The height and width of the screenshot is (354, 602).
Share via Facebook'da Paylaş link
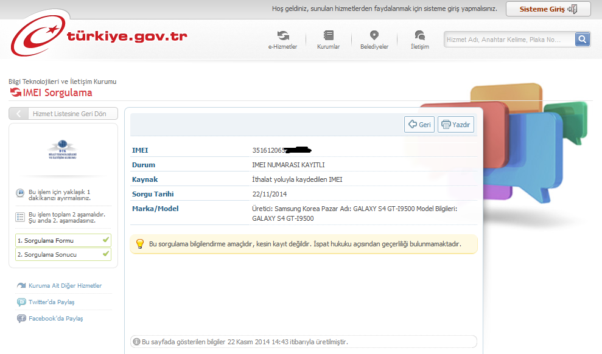pyautogui.click(x=55, y=318)
